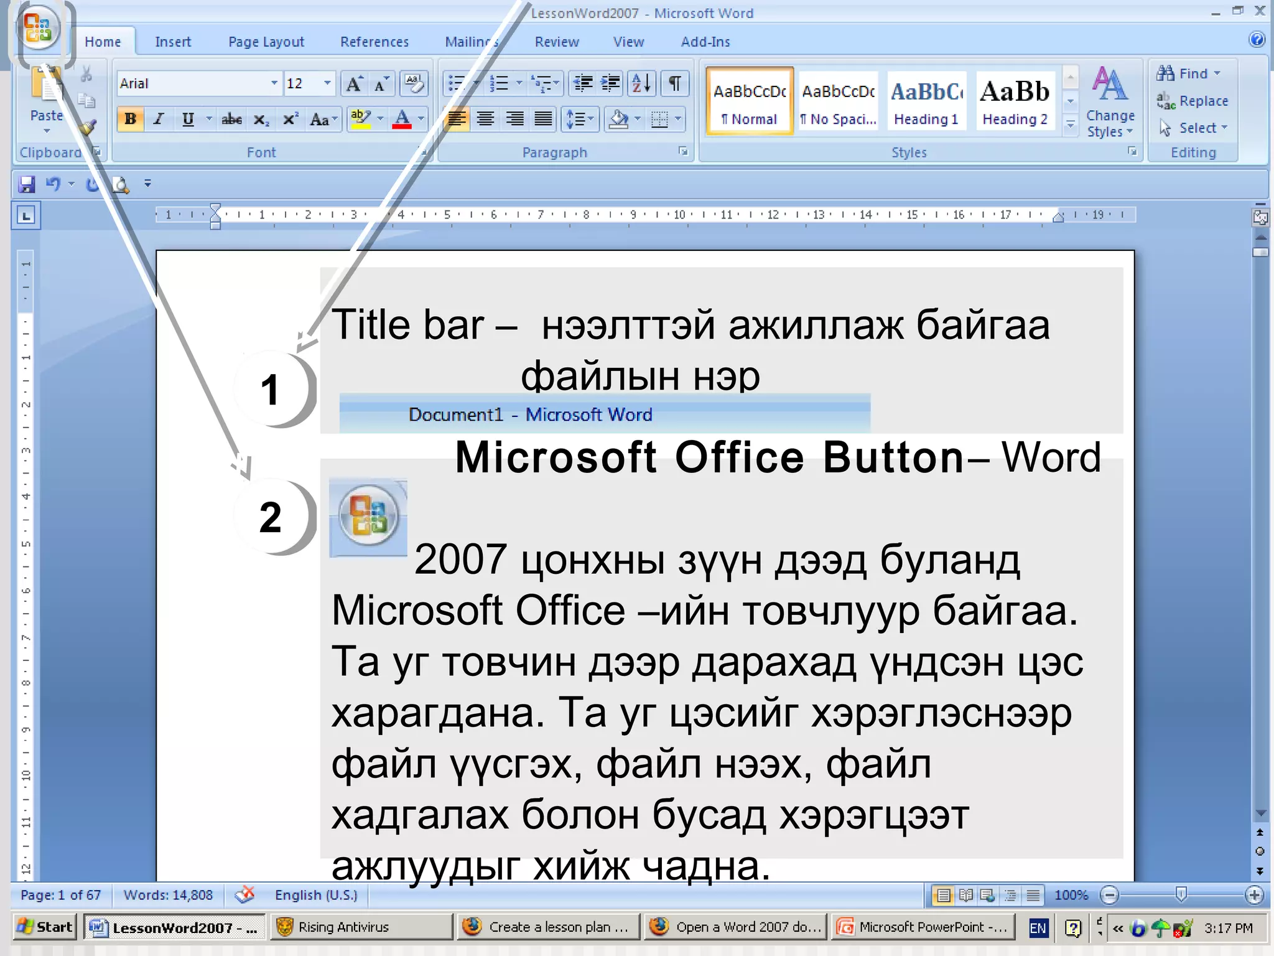Open the Page Layout ribbon tab

click(x=266, y=42)
